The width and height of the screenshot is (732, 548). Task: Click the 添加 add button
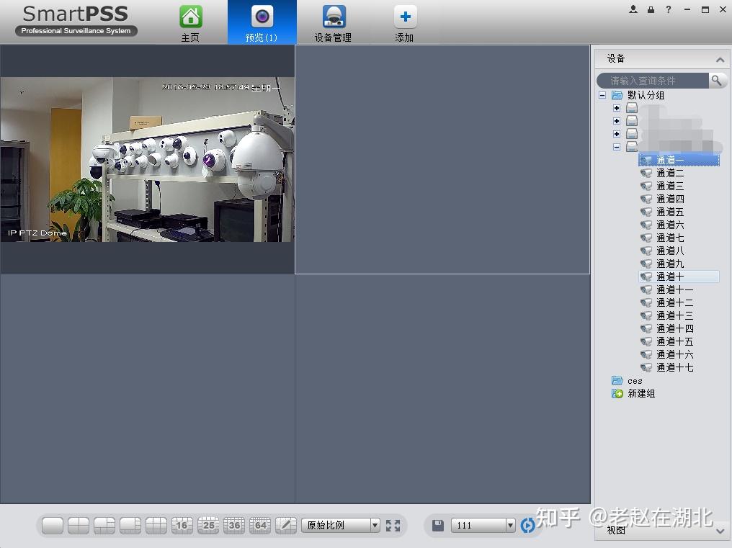[404, 23]
